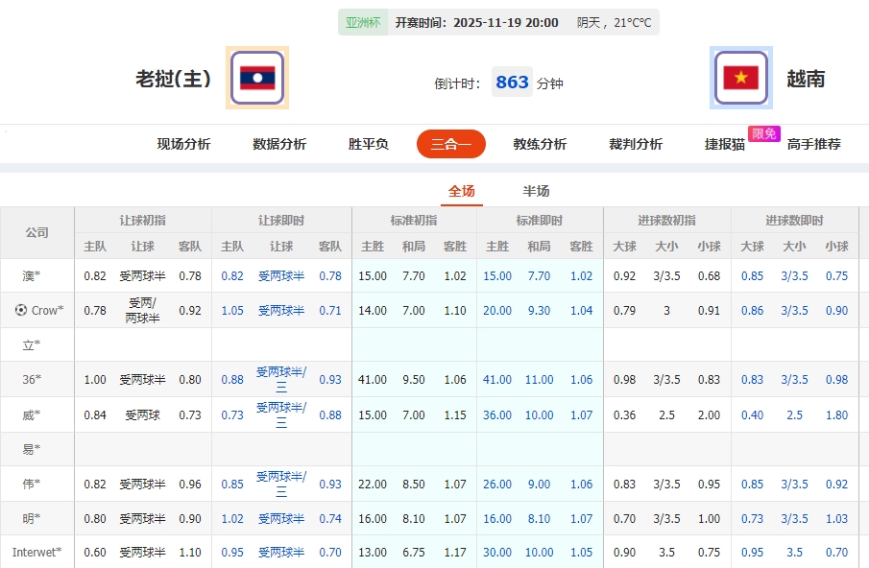The image size is (869, 568).
Task: Switch to the 现场分析 tab
Action: click(x=182, y=144)
